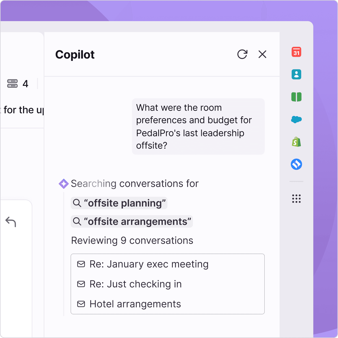Click the reply arrow icon
The width and height of the screenshot is (338, 338).
[11, 222]
